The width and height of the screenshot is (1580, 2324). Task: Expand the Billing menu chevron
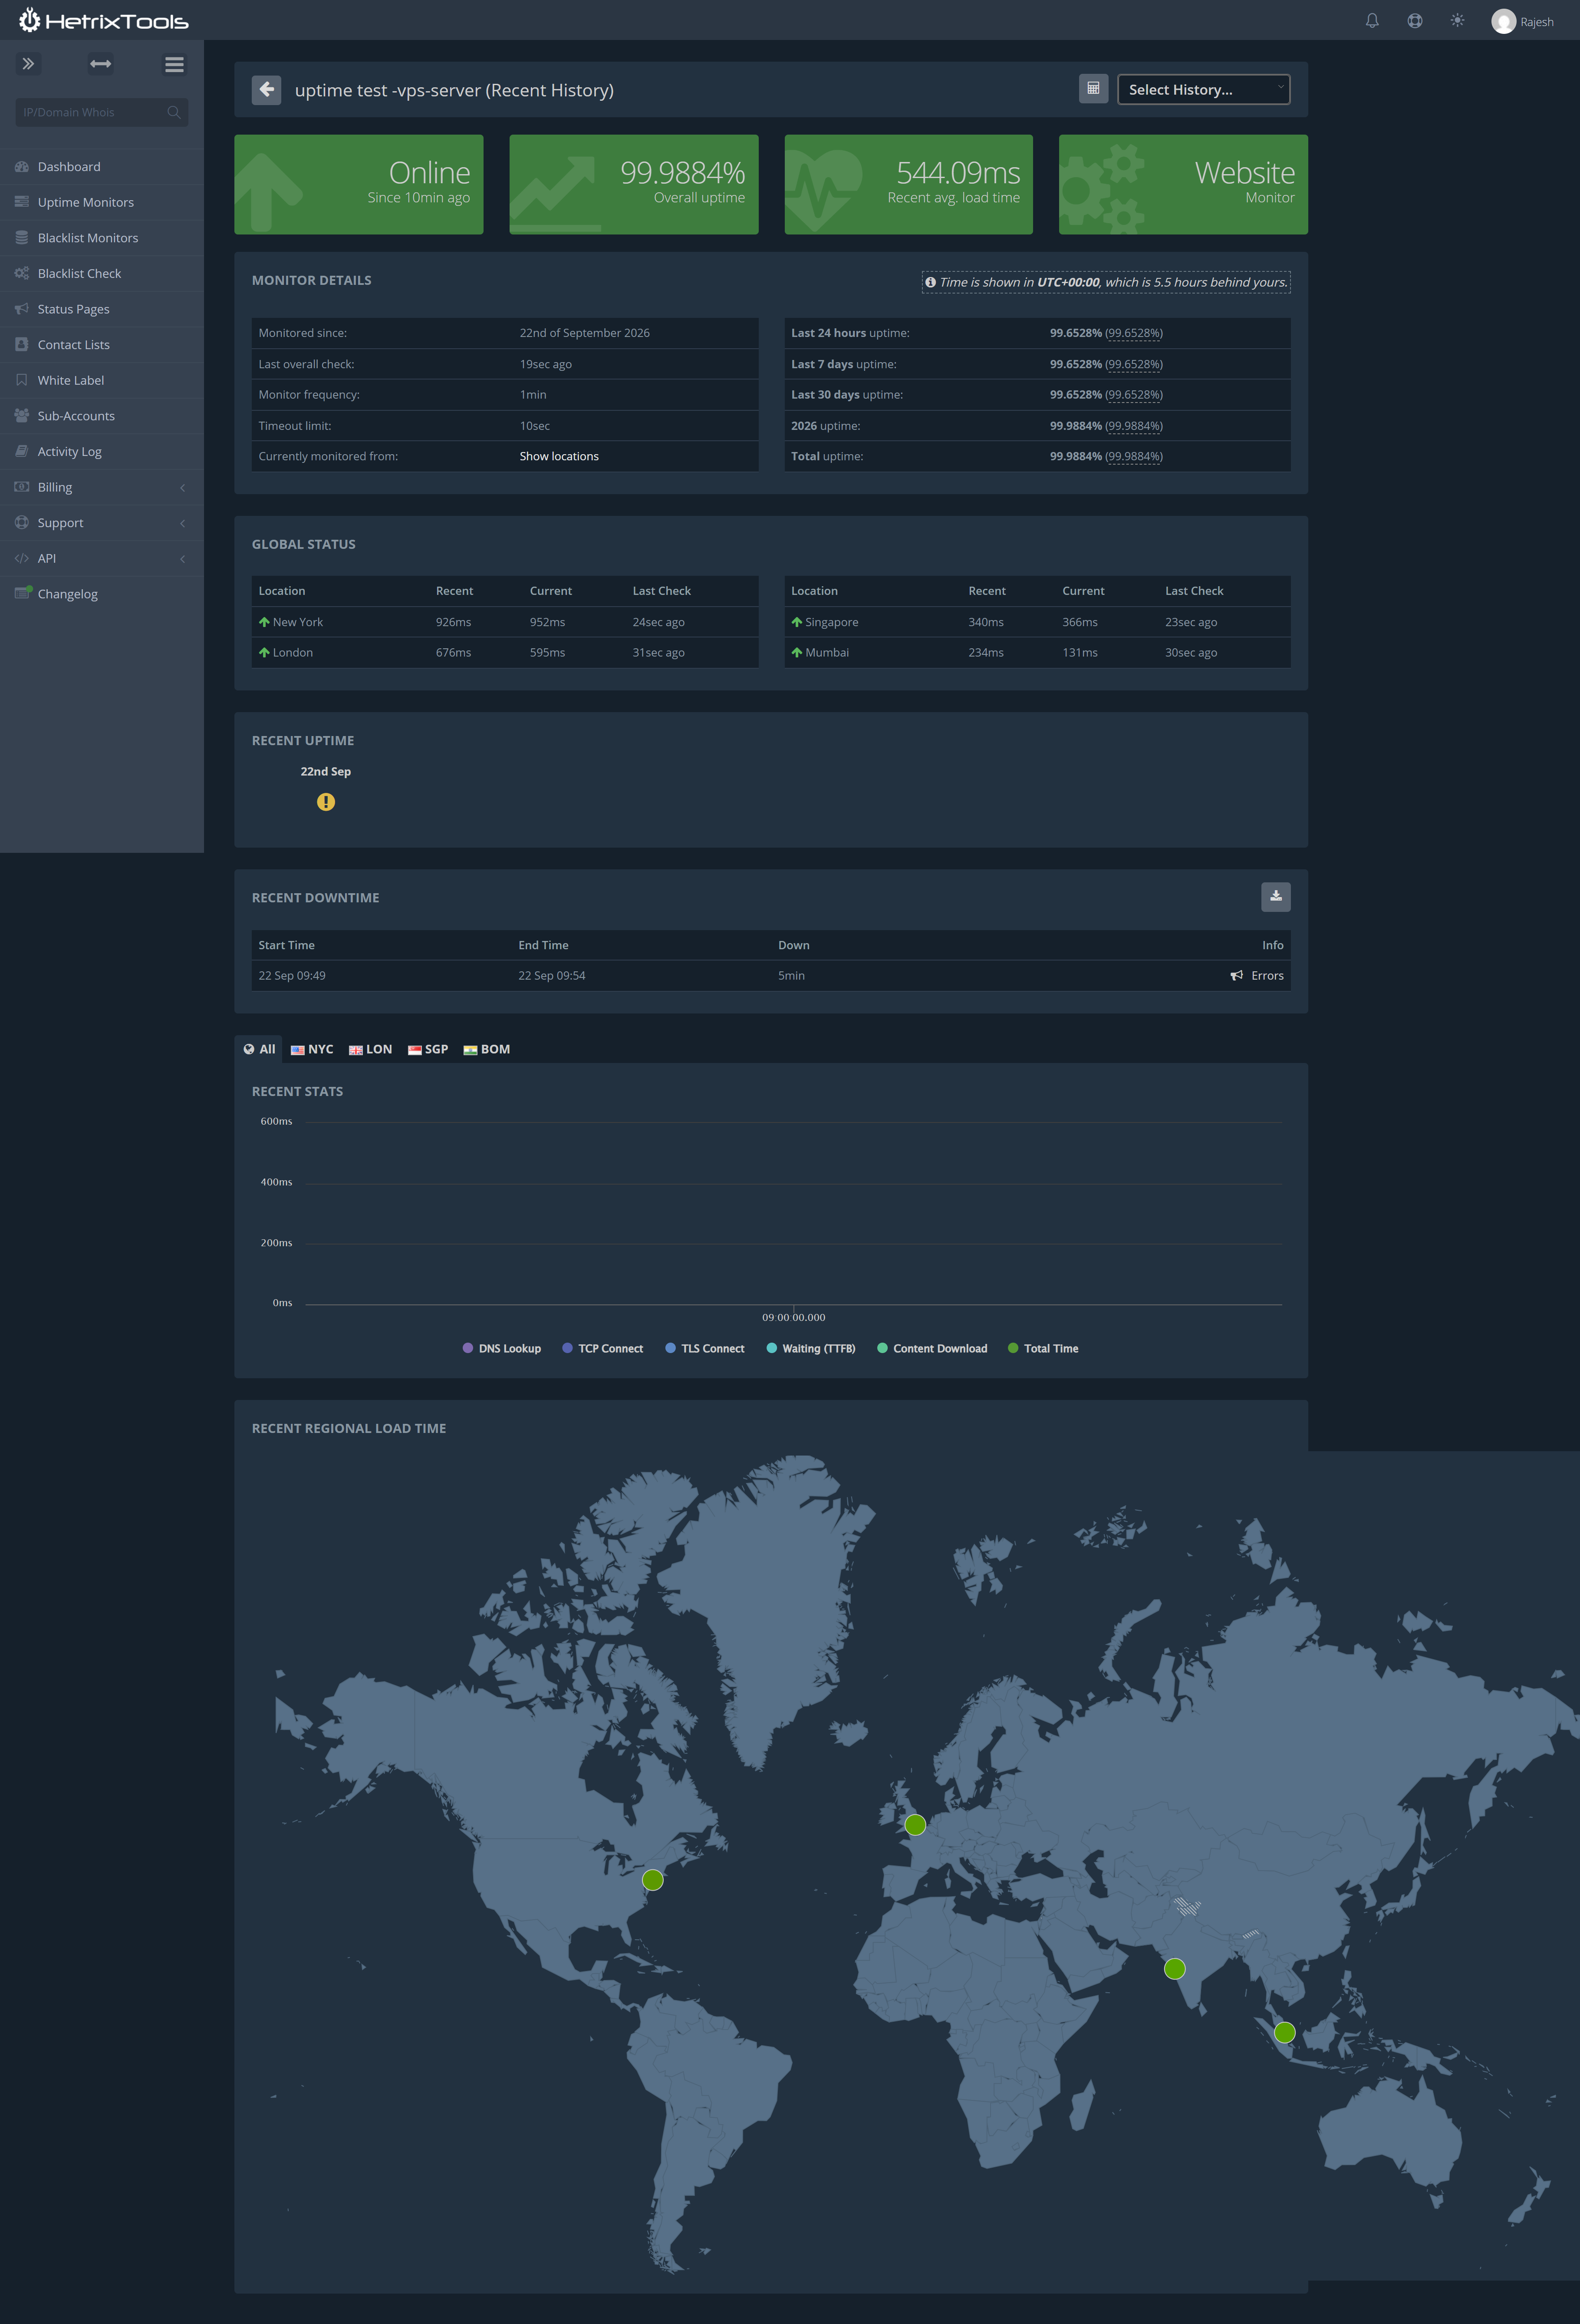tap(182, 488)
